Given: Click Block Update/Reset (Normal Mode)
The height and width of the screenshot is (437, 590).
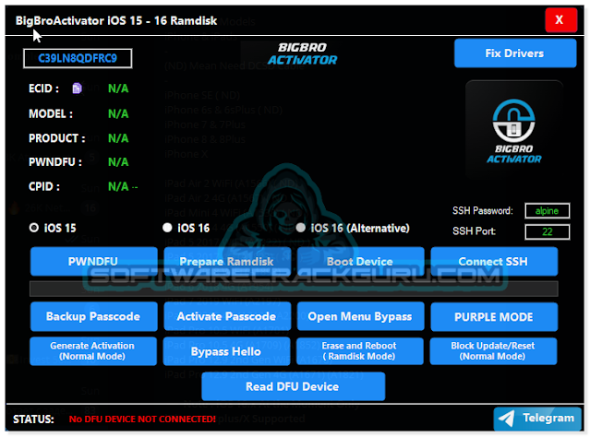Looking at the screenshot, I should coord(493,351).
